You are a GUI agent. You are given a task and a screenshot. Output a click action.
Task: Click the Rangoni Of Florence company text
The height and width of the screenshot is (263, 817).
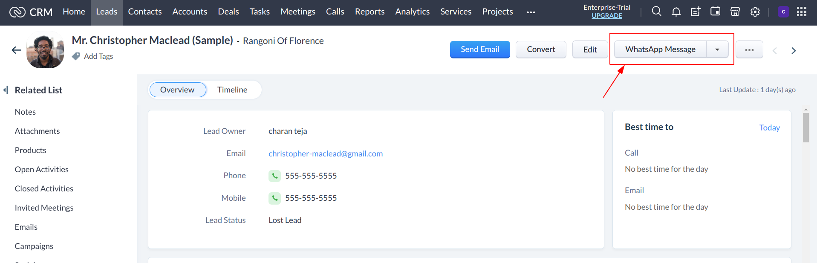pyautogui.click(x=283, y=41)
